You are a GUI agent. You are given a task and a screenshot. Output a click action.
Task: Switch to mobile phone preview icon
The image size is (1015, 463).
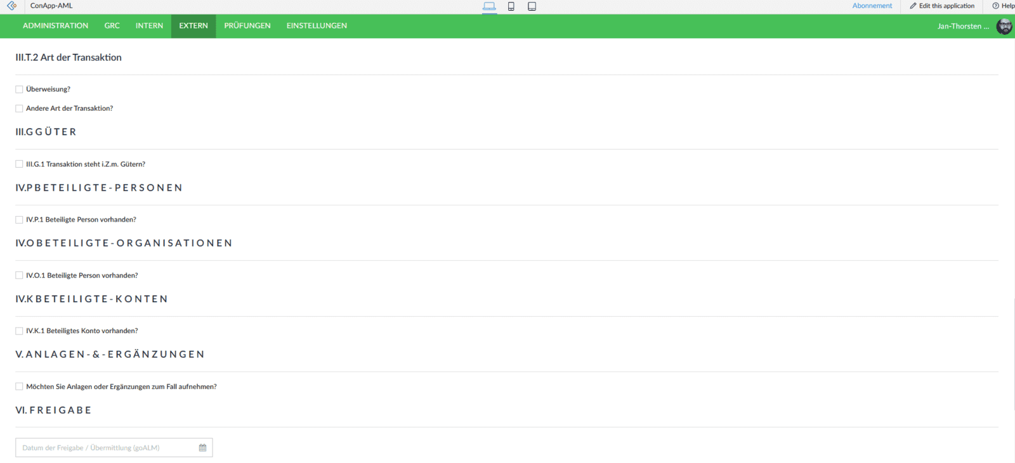511,6
